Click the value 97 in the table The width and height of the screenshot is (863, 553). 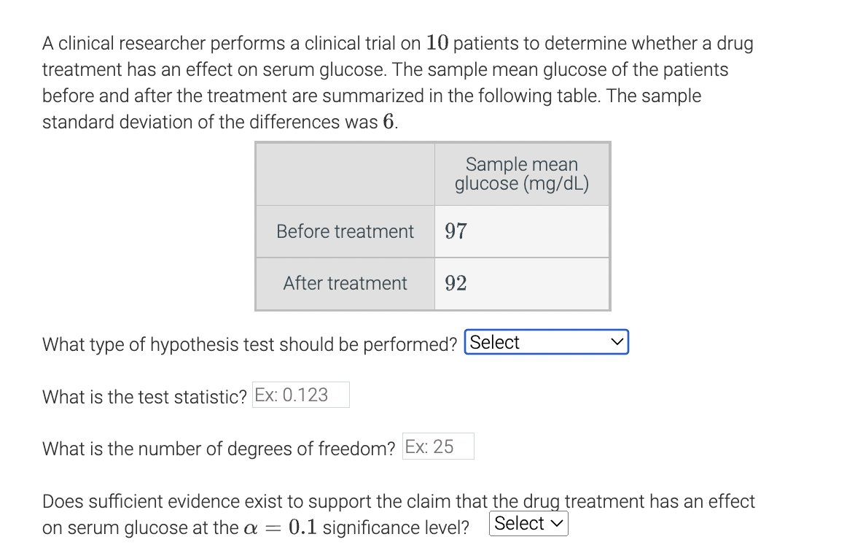click(453, 231)
